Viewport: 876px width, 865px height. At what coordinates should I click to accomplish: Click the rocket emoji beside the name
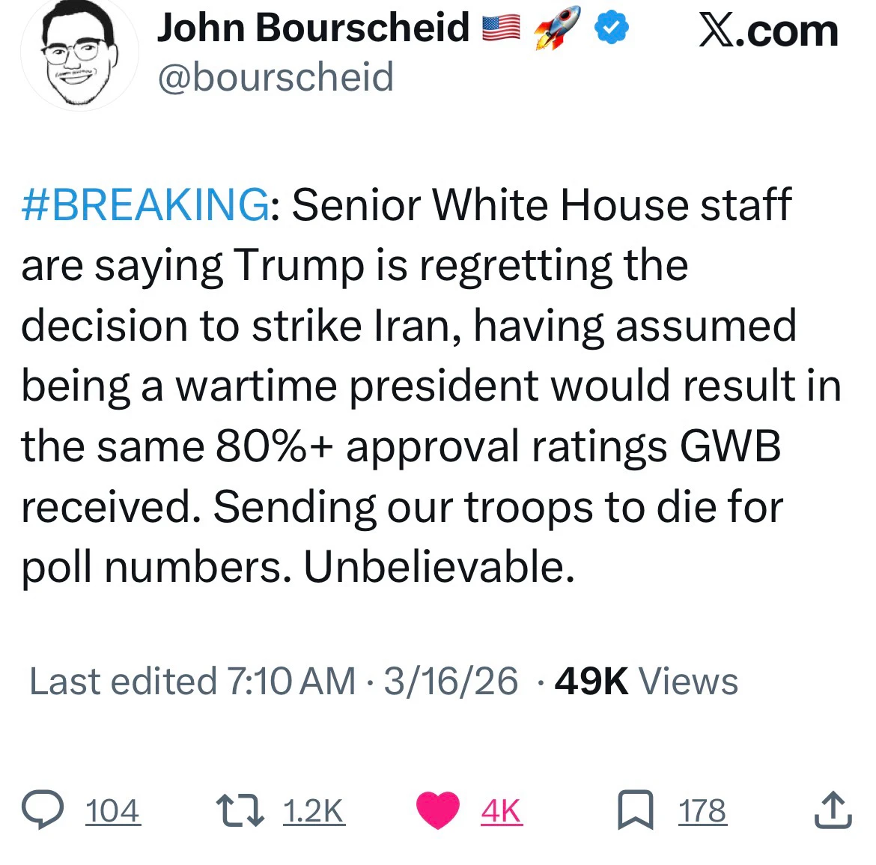tap(556, 28)
